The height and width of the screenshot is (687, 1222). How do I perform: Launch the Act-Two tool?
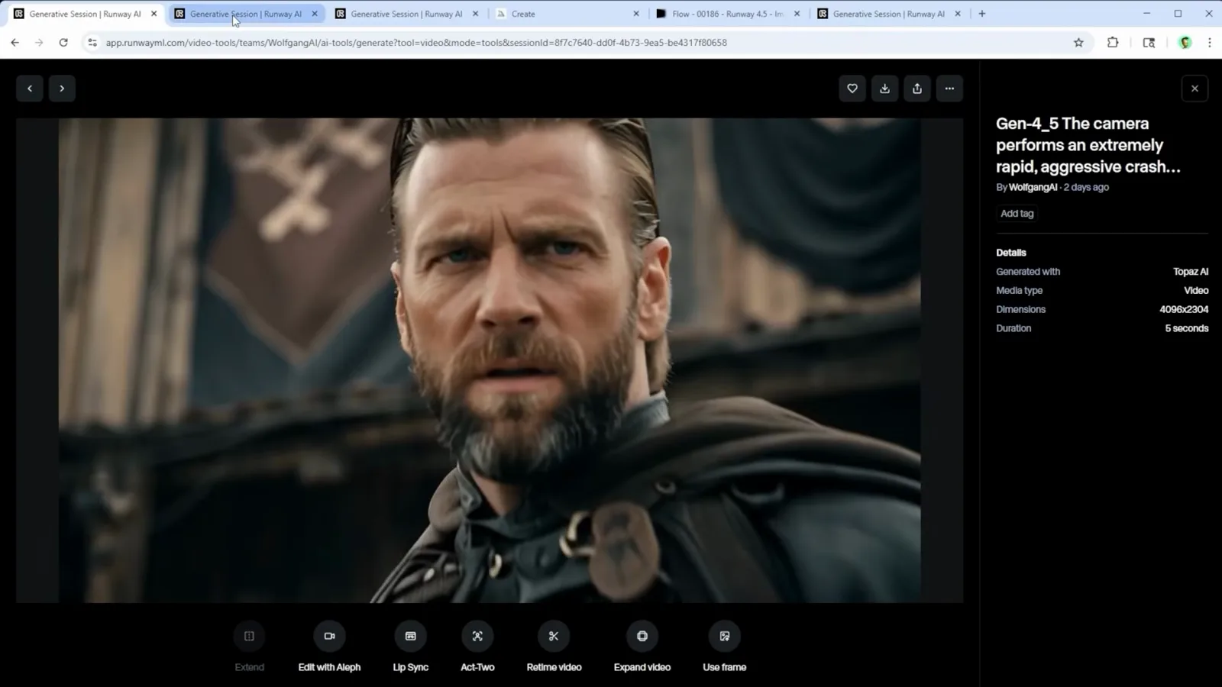point(477,636)
